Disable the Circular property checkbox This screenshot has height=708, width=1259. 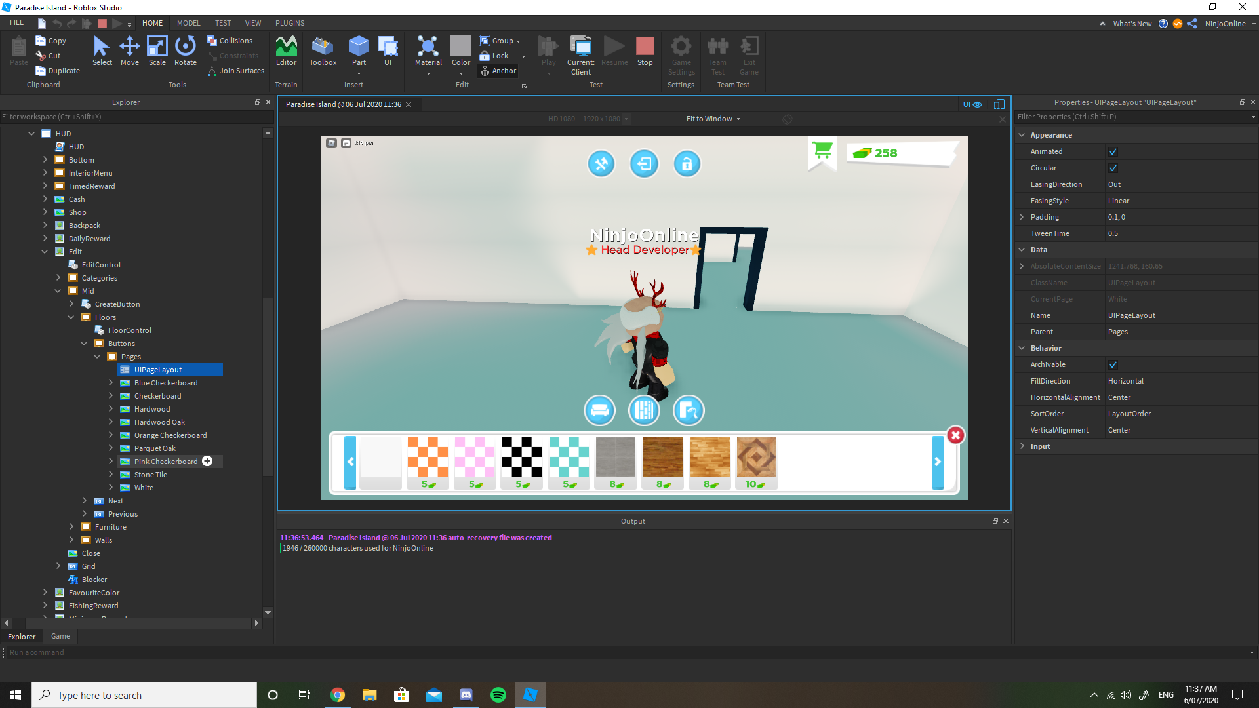1113,168
